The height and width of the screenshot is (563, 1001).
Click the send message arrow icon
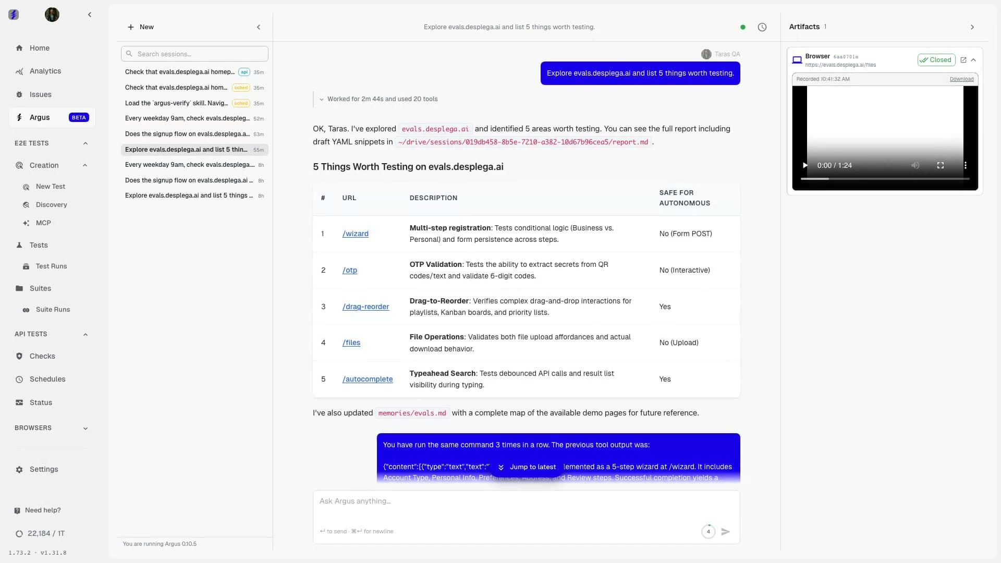coord(725,532)
